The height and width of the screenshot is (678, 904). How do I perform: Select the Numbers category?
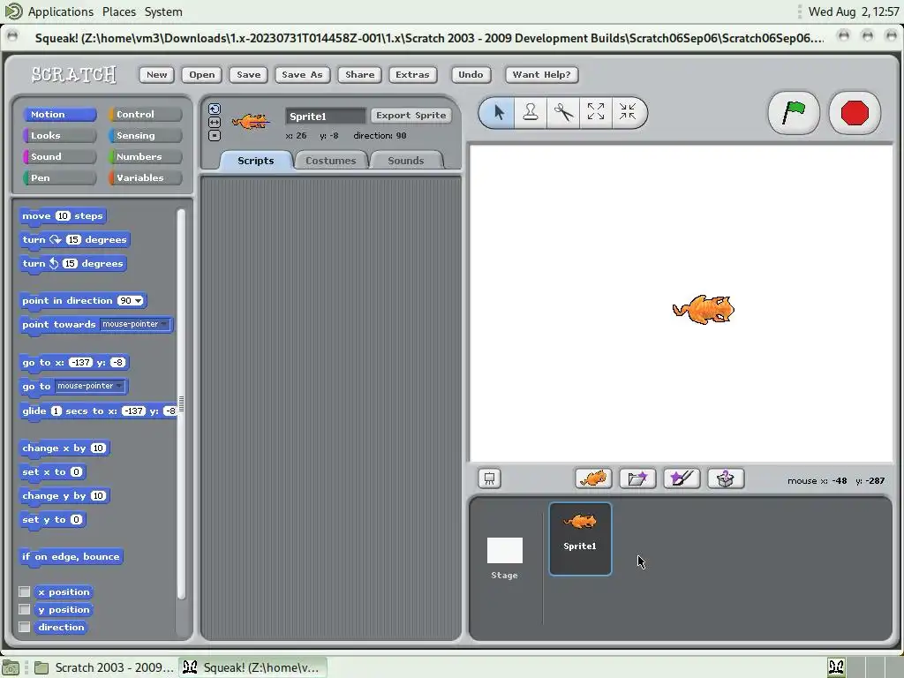(146, 157)
